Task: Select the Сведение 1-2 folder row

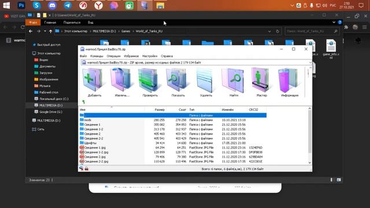Action: (173, 129)
